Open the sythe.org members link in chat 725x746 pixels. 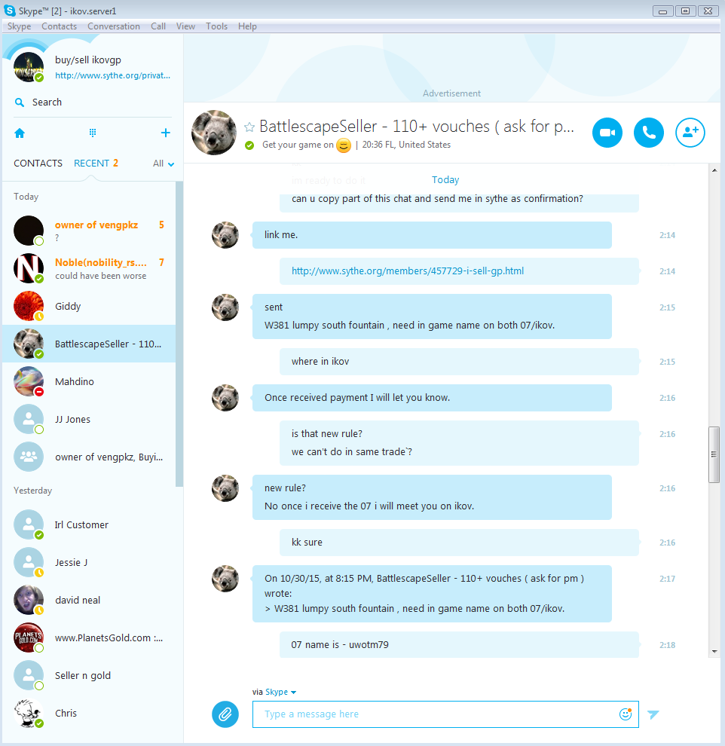[407, 271]
